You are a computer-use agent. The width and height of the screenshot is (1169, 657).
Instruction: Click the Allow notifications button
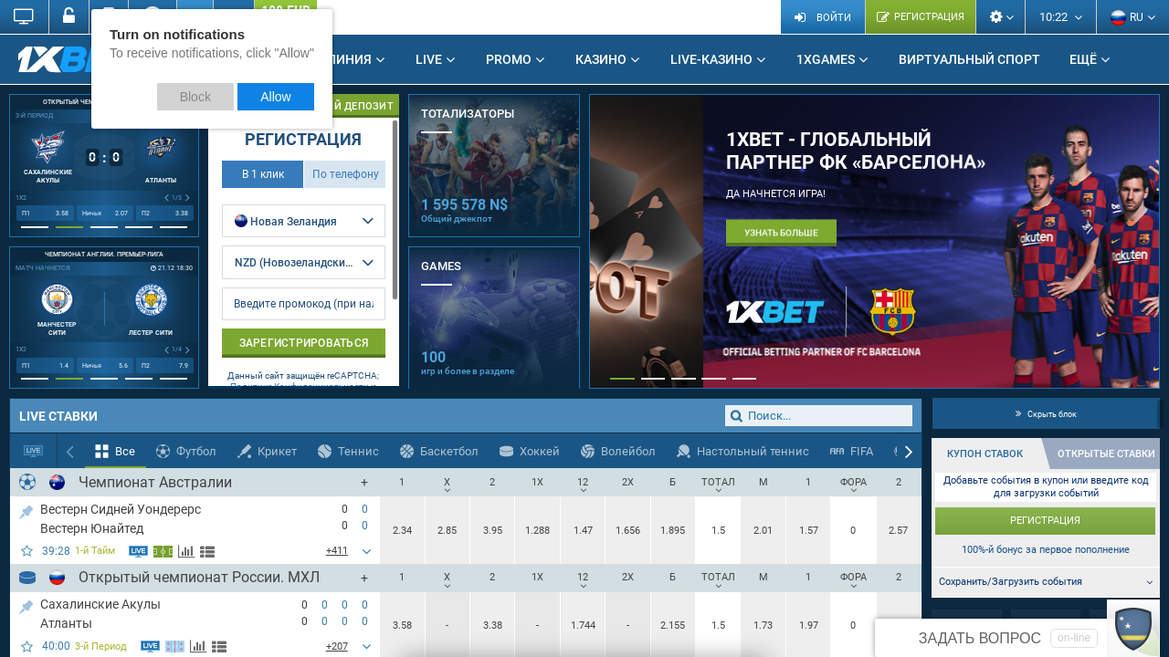[276, 97]
